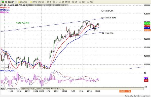The width and height of the screenshot is (151, 97).
Task: Switch to 5-minute interval
Action: [49, 2]
